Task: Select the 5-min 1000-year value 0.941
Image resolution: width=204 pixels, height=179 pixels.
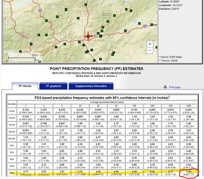Action: pyautogui.click(x=189, y=110)
